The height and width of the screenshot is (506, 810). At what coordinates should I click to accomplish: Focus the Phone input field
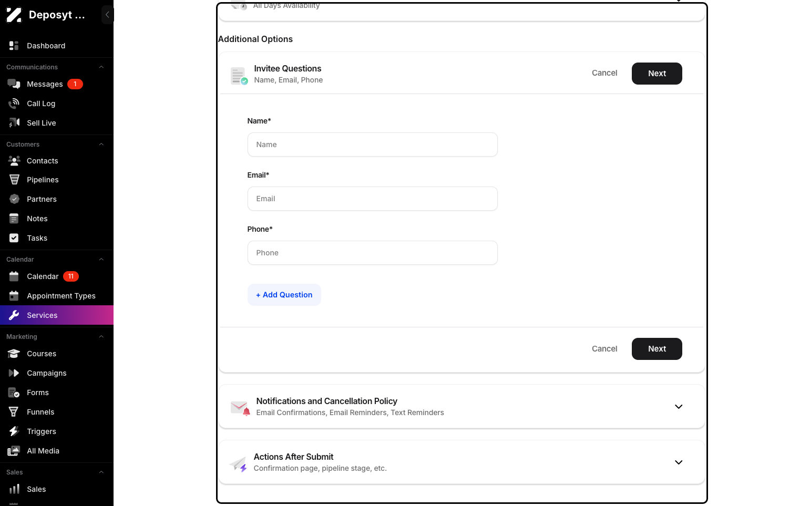[x=372, y=253]
